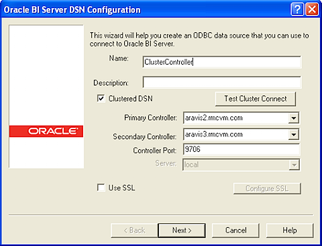The image size is (322, 246).
Task: Click Secondary Controller text aravis3.rmcvm.com
Action: [x=214, y=134]
